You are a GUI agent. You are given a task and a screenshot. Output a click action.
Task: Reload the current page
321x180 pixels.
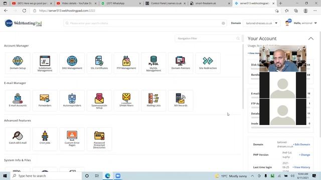point(24,10)
